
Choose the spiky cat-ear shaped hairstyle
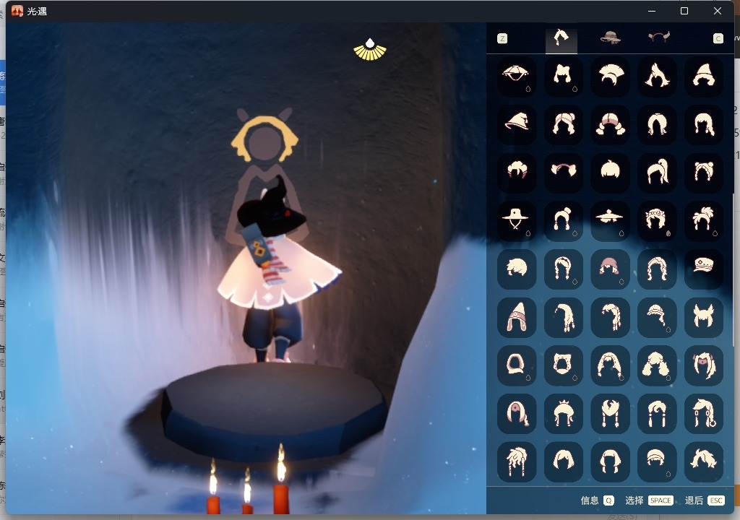704,317
